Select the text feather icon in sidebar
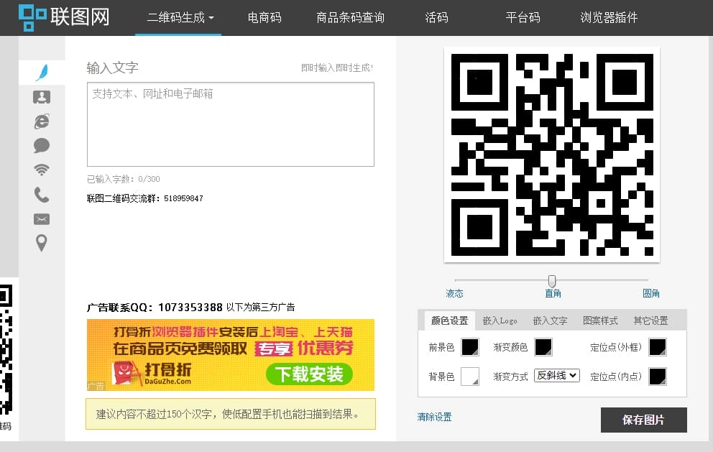Screen dimensions: 713x452 pos(42,73)
